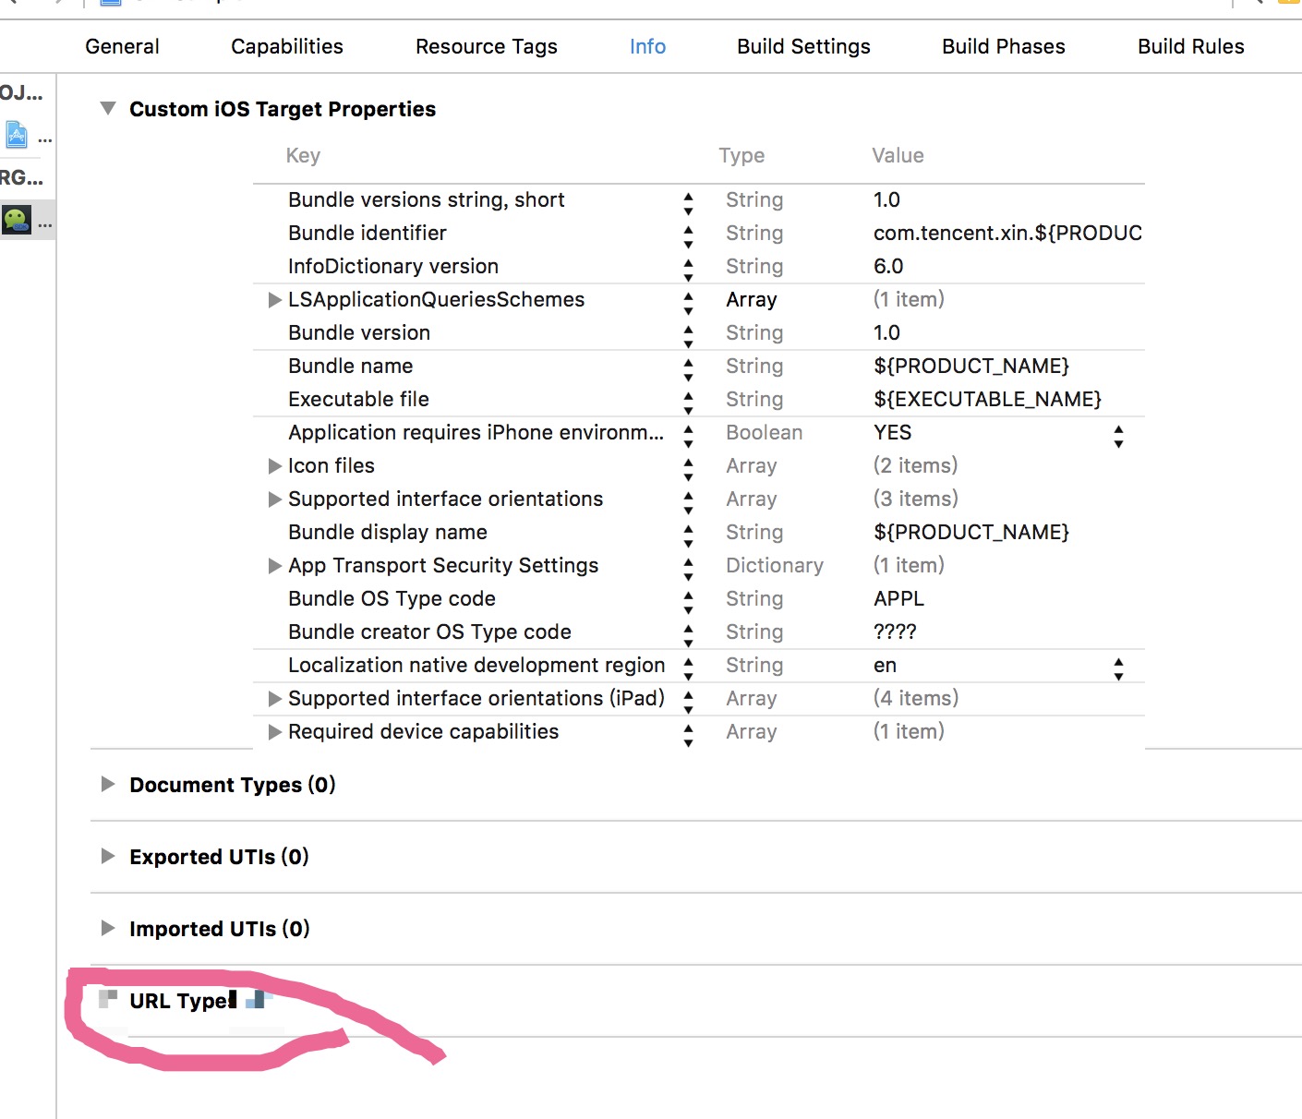Click key stepper for Bundle version row
The width and height of the screenshot is (1302, 1119).
point(688,336)
